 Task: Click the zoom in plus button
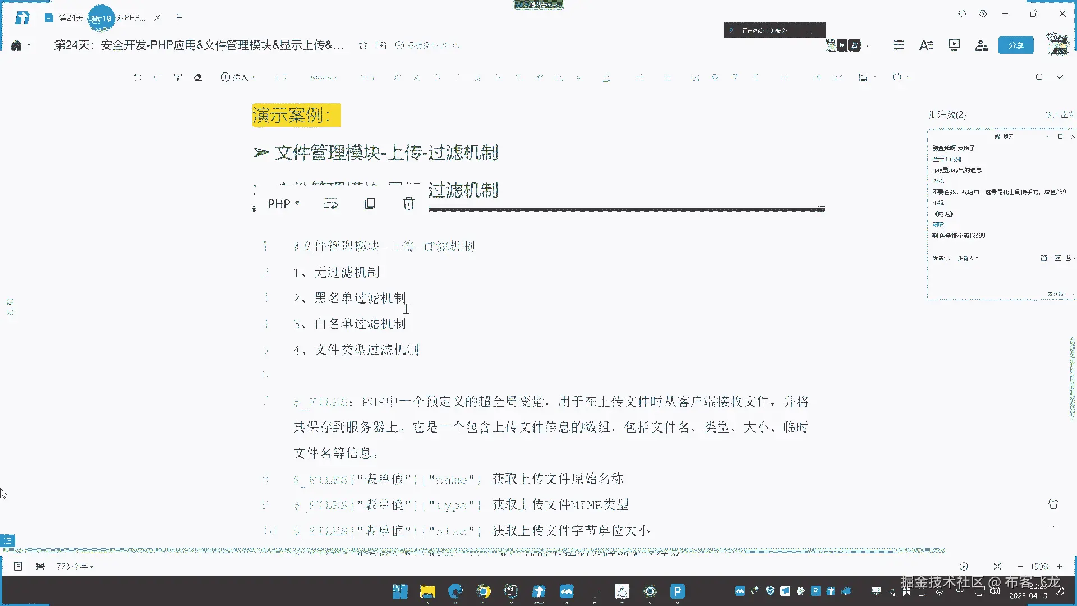[x=1060, y=567]
